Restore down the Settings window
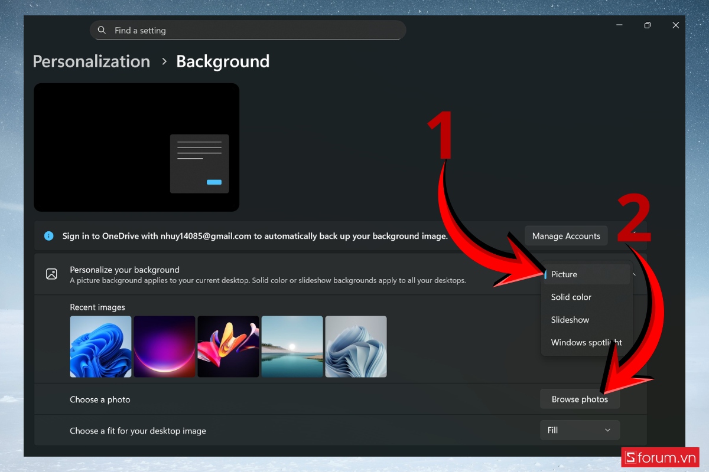 click(x=648, y=25)
